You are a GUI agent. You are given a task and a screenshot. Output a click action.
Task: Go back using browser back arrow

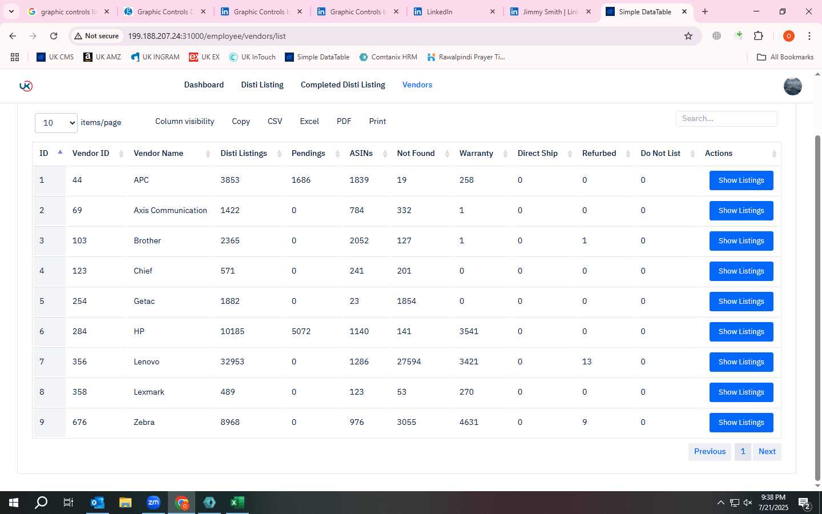coord(13,36)
